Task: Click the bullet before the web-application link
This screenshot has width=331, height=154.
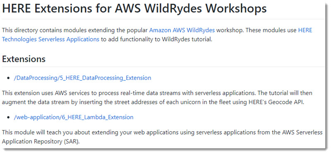Action: [x=8, y=117]
